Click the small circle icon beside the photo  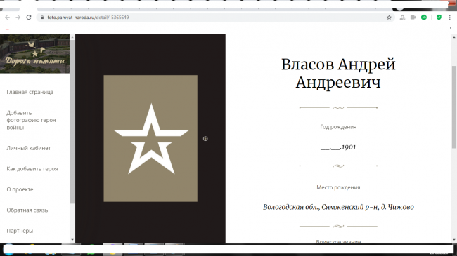coord(205,139)
